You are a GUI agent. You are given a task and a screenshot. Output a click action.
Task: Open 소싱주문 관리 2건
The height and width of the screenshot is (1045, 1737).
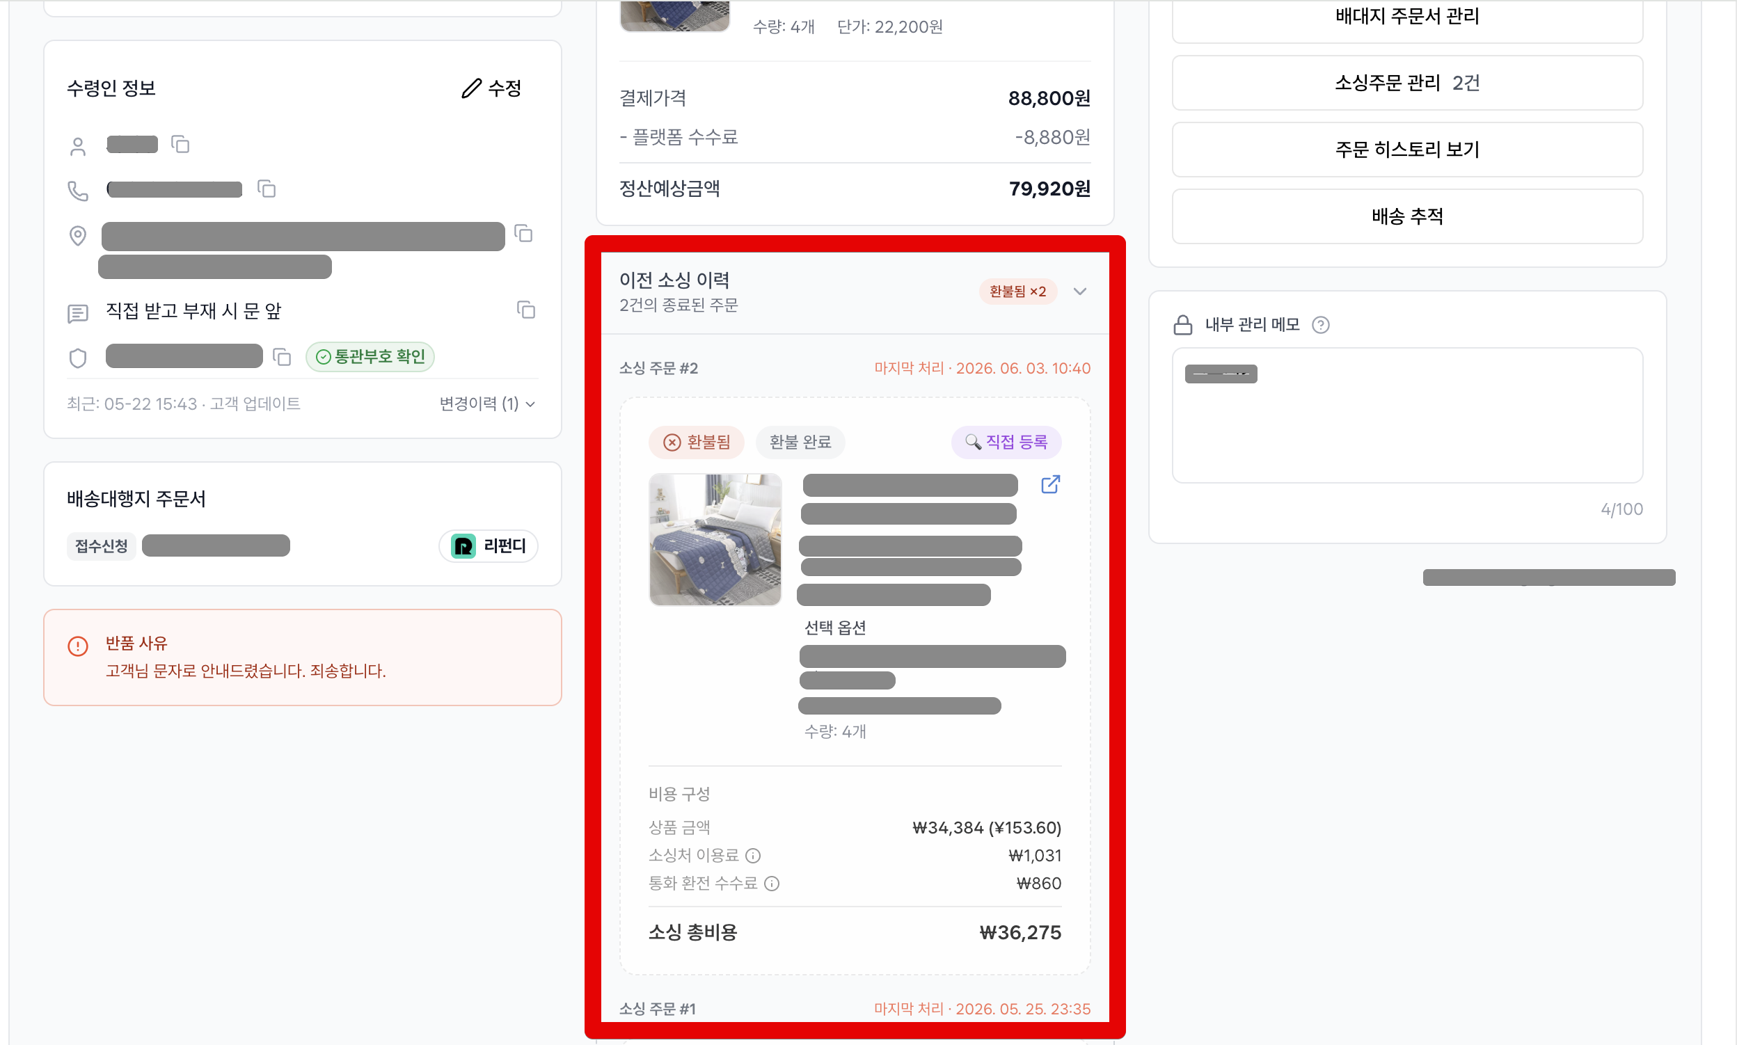1406,83
